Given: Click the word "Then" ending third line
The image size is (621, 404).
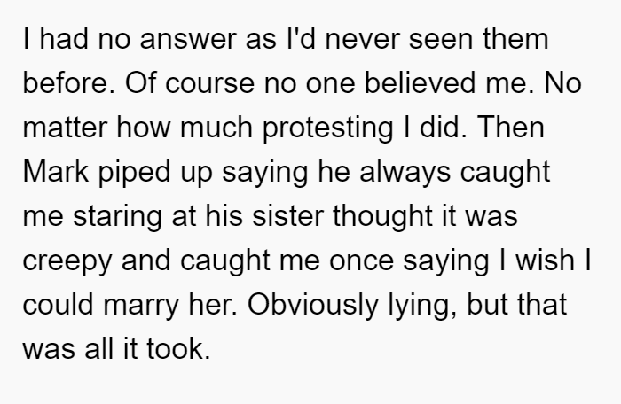Looking at the screenshot, I should click(511, 128).
